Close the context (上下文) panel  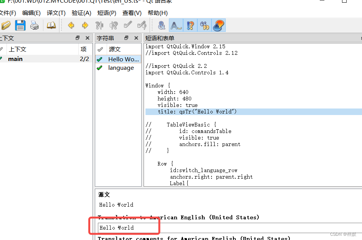pyautogui.click(x=88, y=38)
